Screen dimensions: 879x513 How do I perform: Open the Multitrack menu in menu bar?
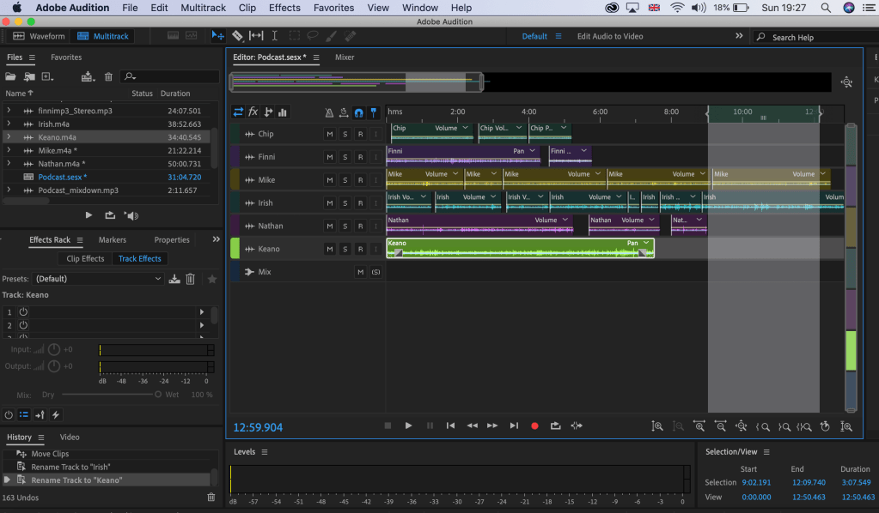coord(204,8)
